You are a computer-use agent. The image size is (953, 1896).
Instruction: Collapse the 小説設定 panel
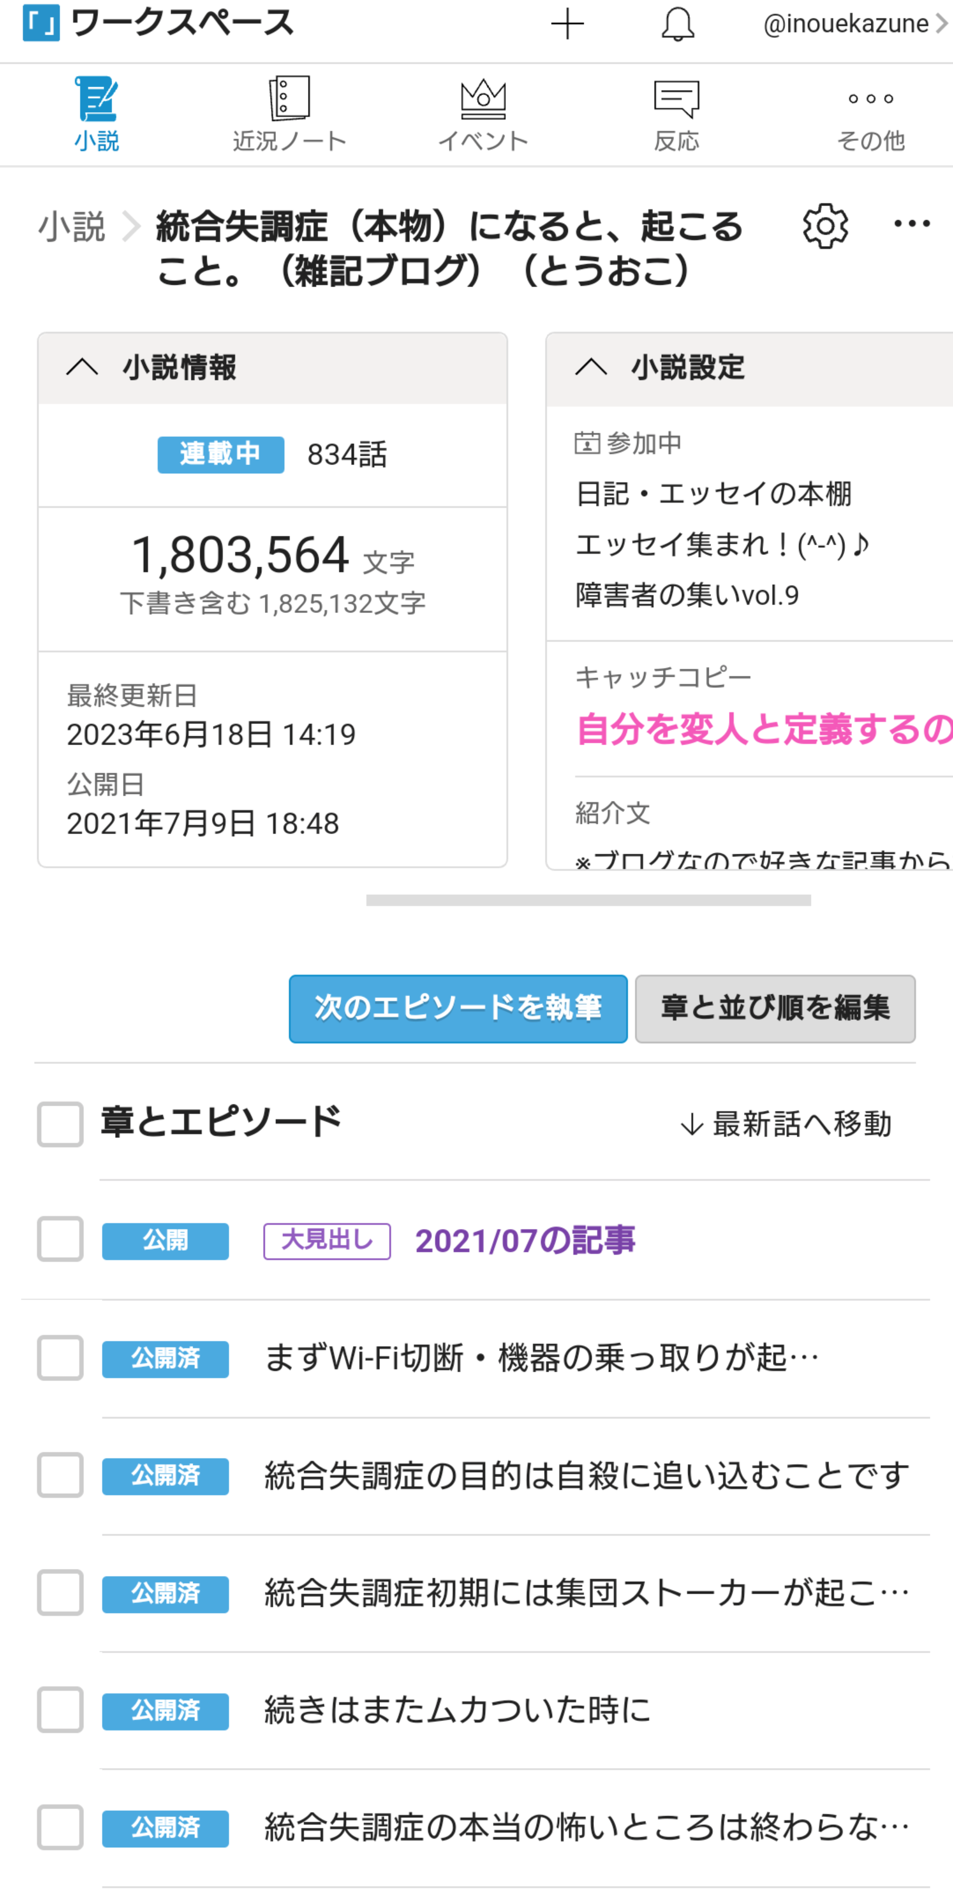[x=592, y=367]
